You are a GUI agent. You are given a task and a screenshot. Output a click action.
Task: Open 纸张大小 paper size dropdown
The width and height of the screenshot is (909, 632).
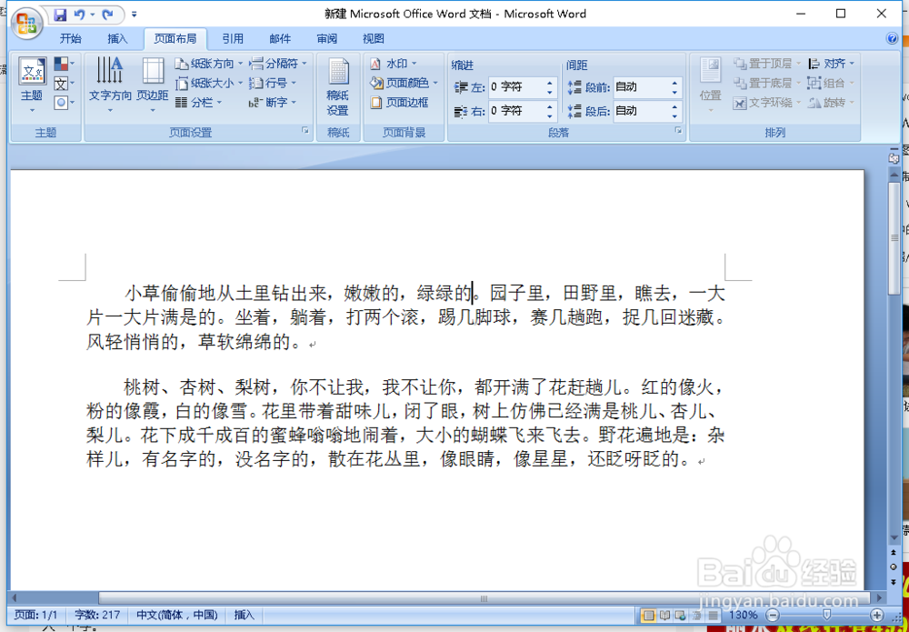tap(209, 83)
